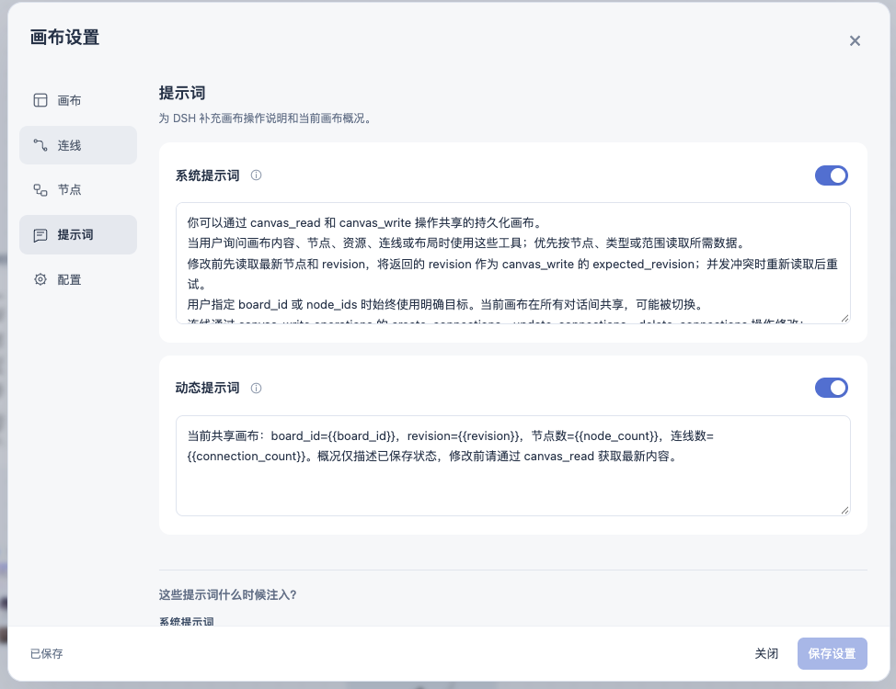Screen dimensions: 896x689
Task: Click the 动态提示词 textarea resize handle
Action: click(x=845, y=511)
